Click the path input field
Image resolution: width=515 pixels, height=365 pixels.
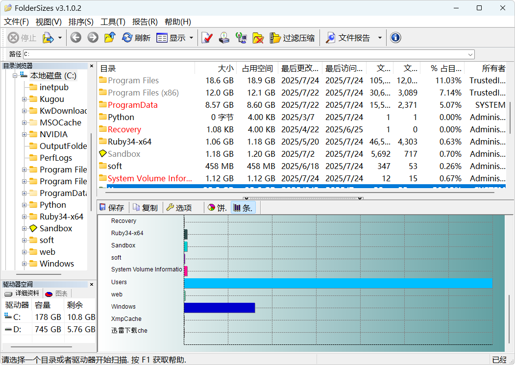coord(245,54)
